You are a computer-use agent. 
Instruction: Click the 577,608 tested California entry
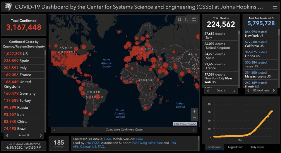tap(260, 44)
